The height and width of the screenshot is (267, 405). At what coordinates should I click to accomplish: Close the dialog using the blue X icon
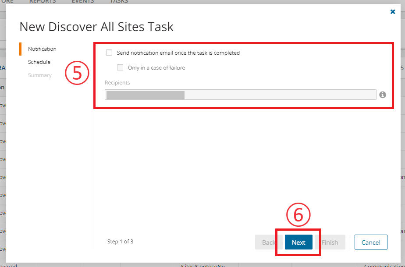(392, 11)
